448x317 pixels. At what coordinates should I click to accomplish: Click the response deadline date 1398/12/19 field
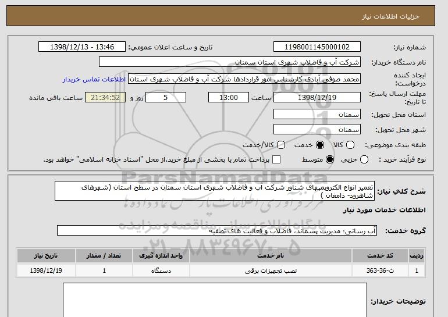(x=317, y=97)
